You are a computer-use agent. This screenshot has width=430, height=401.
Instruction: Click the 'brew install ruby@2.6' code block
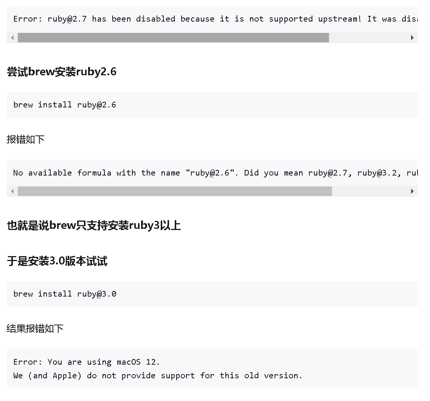point(212,105)
